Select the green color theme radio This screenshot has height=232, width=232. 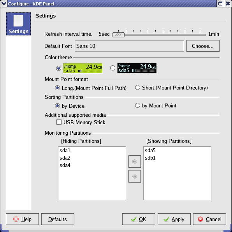tap(58, 68)
